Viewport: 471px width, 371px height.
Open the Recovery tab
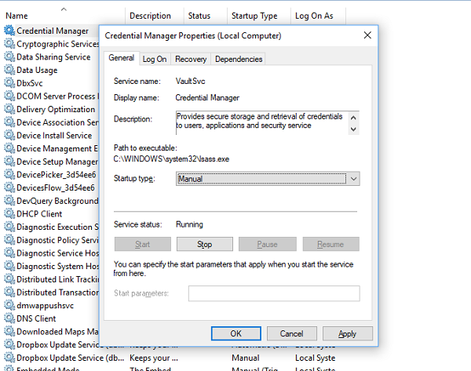(x=191, y=59)
